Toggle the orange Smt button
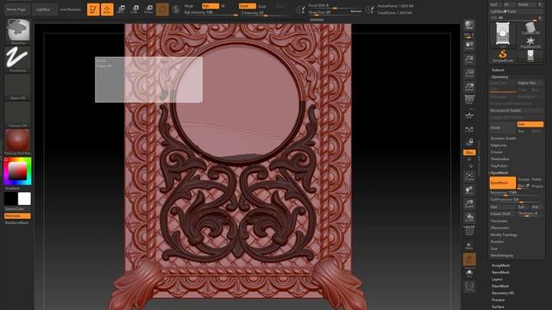Viewport: 552px width, 310px height. tap(530, 124)
